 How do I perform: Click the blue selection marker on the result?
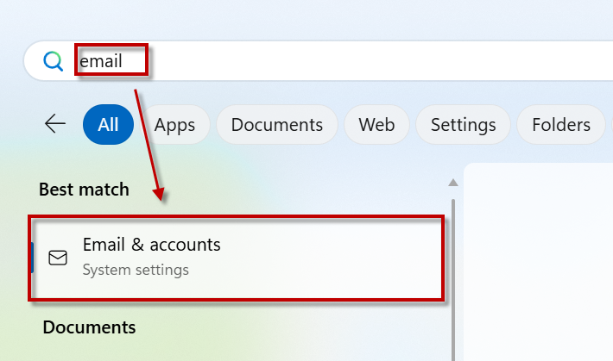tap(32, 258)
